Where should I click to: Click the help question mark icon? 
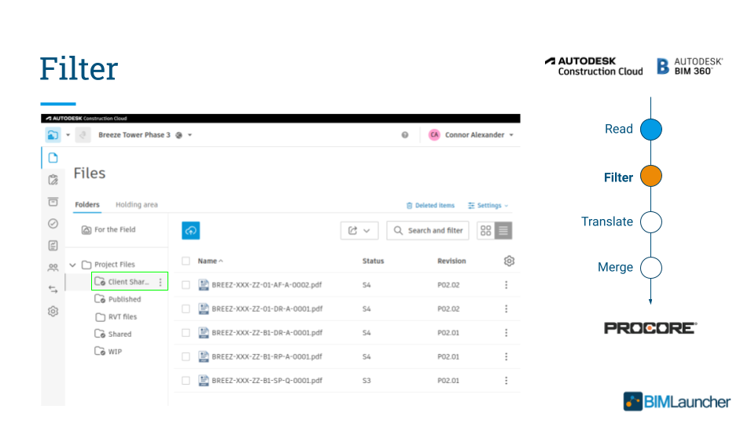[x=405, y=135]
